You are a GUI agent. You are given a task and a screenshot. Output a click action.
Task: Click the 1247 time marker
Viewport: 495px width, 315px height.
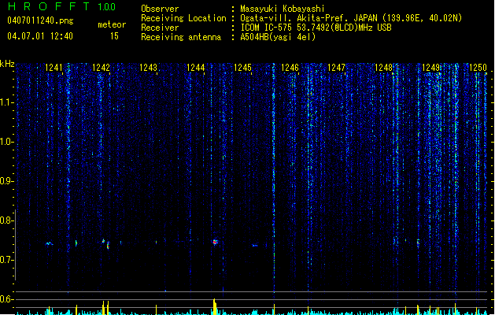point(337,68)
